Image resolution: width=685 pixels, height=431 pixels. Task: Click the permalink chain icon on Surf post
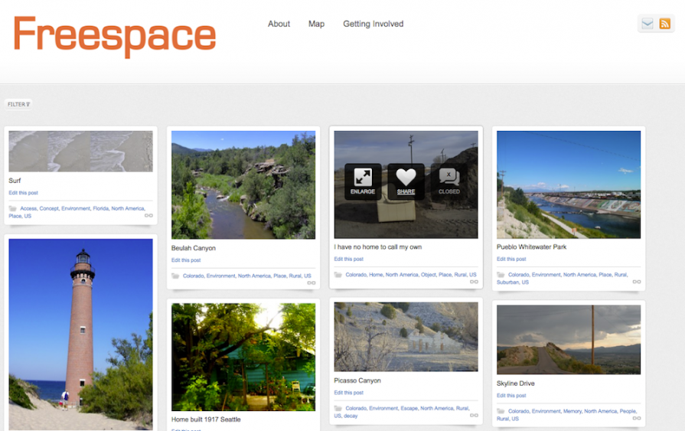pyautogui.click(x=148, y=216)
